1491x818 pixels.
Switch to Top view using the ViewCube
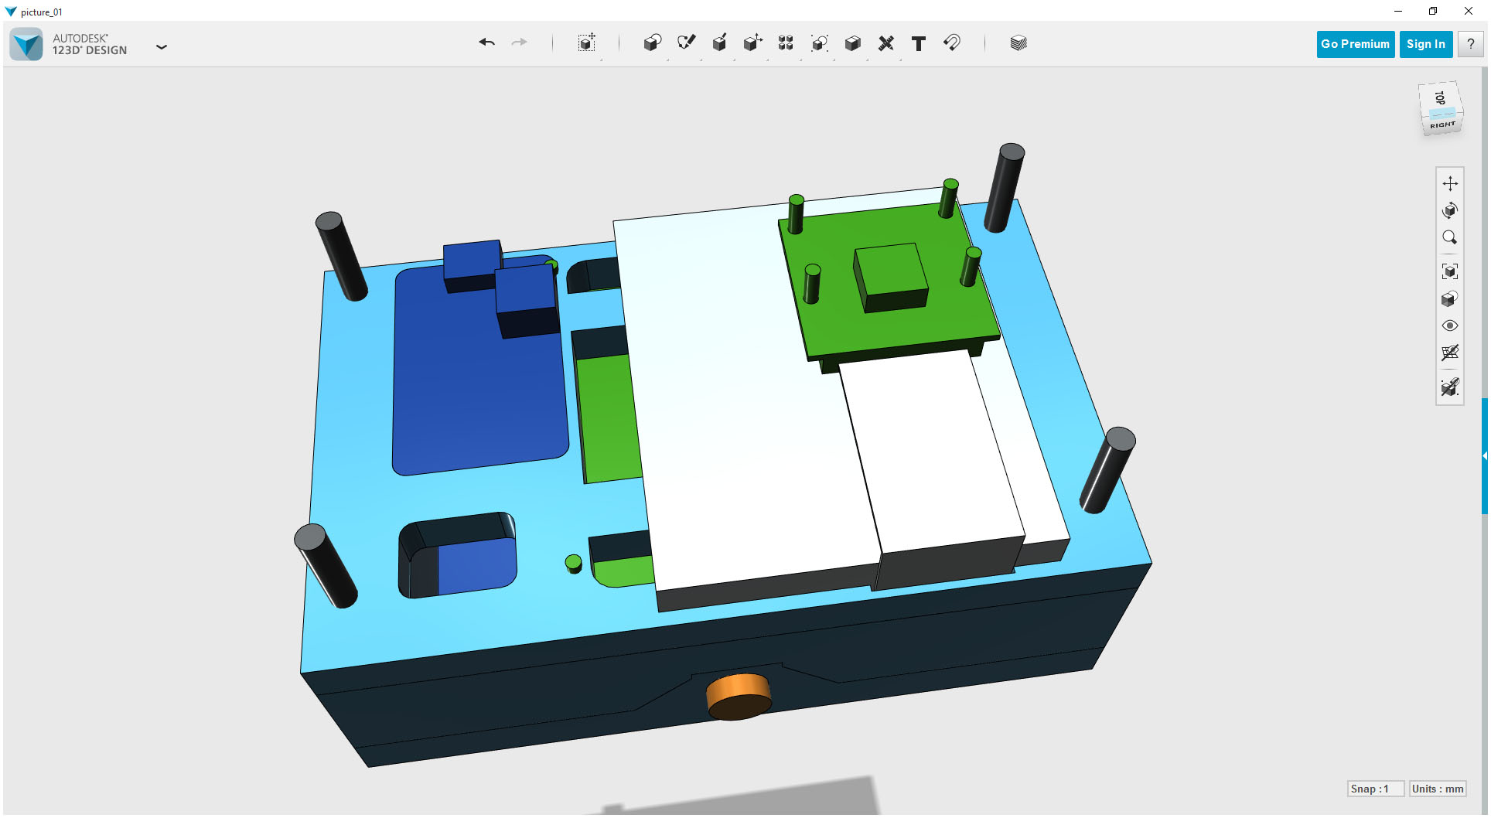1440,97
